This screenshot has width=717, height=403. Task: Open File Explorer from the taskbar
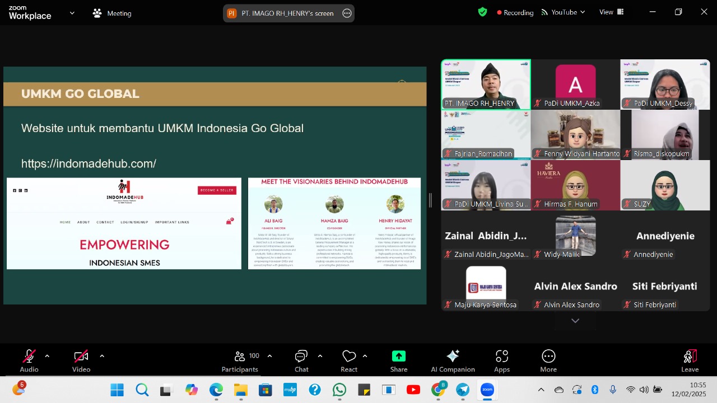click(x=241, y=390)
